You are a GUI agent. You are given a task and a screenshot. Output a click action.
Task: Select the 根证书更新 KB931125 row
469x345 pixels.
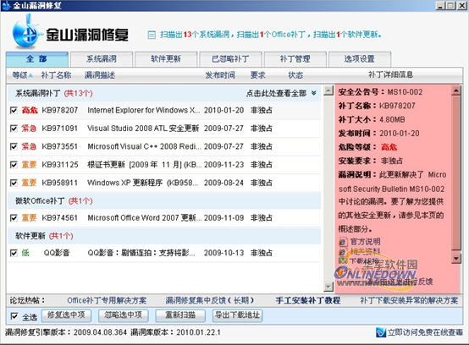(164, 165)
